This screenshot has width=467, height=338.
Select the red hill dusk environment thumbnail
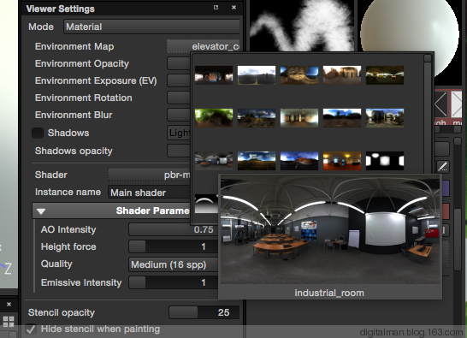tap(299, 161)
